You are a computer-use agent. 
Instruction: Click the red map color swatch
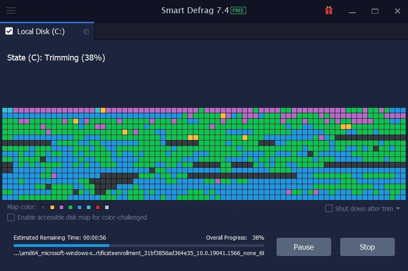tap(98, 207)
